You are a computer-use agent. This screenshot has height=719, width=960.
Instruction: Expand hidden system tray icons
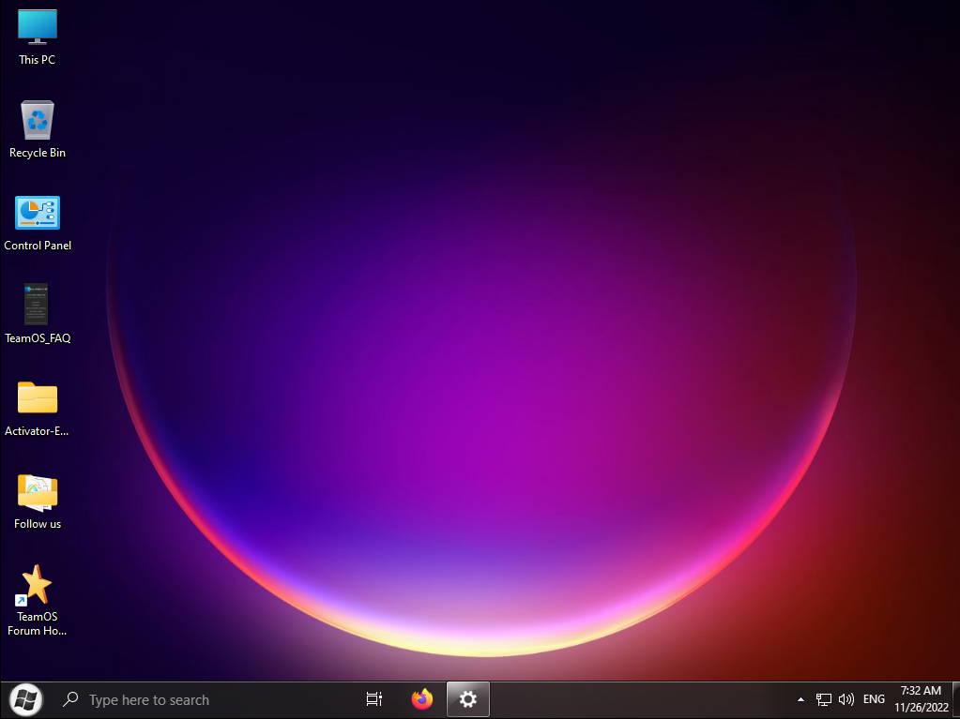pos(800,699)
